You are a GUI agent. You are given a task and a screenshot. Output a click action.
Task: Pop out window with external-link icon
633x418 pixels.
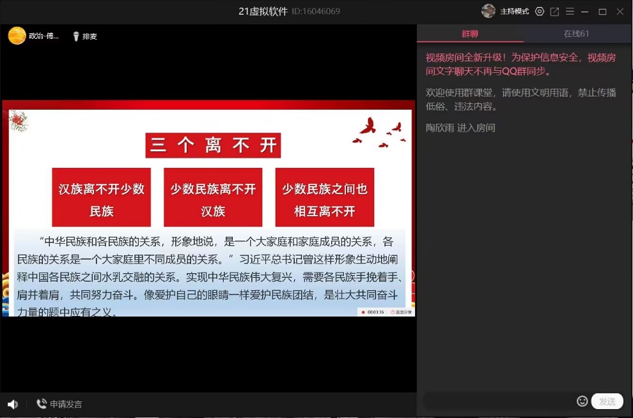(554, 11)
